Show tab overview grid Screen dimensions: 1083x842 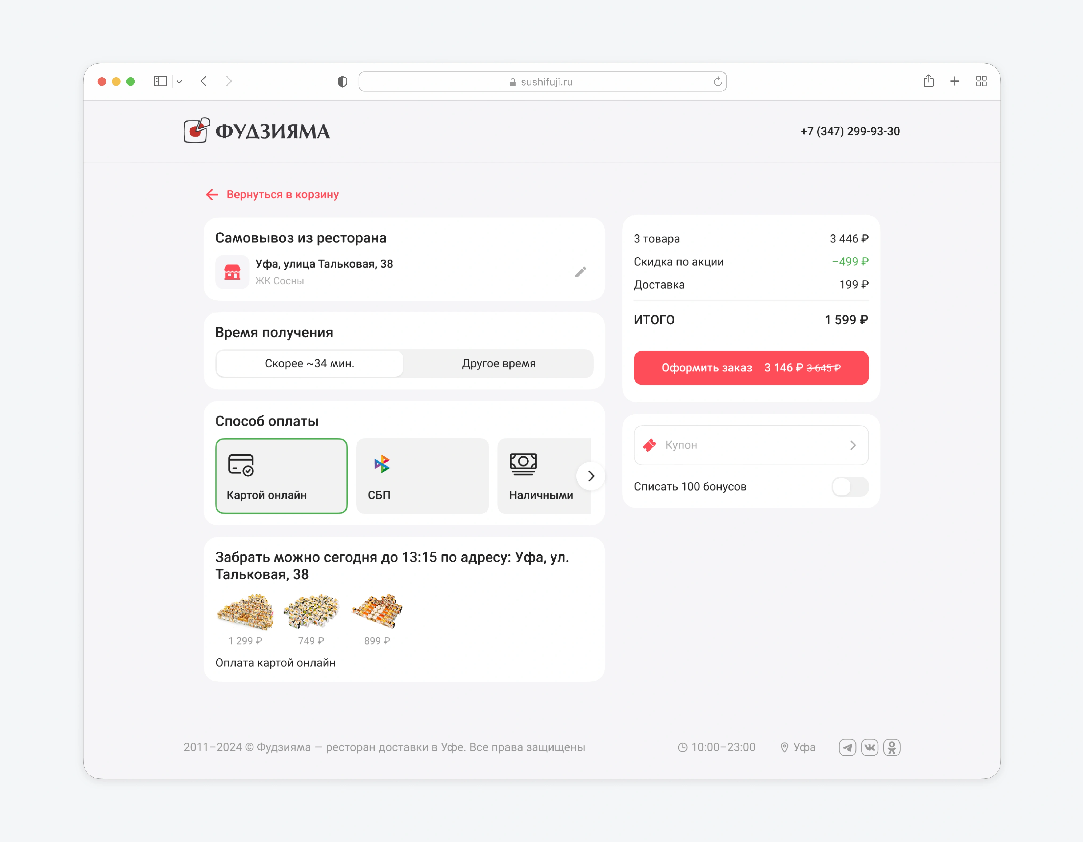[981, 81]
